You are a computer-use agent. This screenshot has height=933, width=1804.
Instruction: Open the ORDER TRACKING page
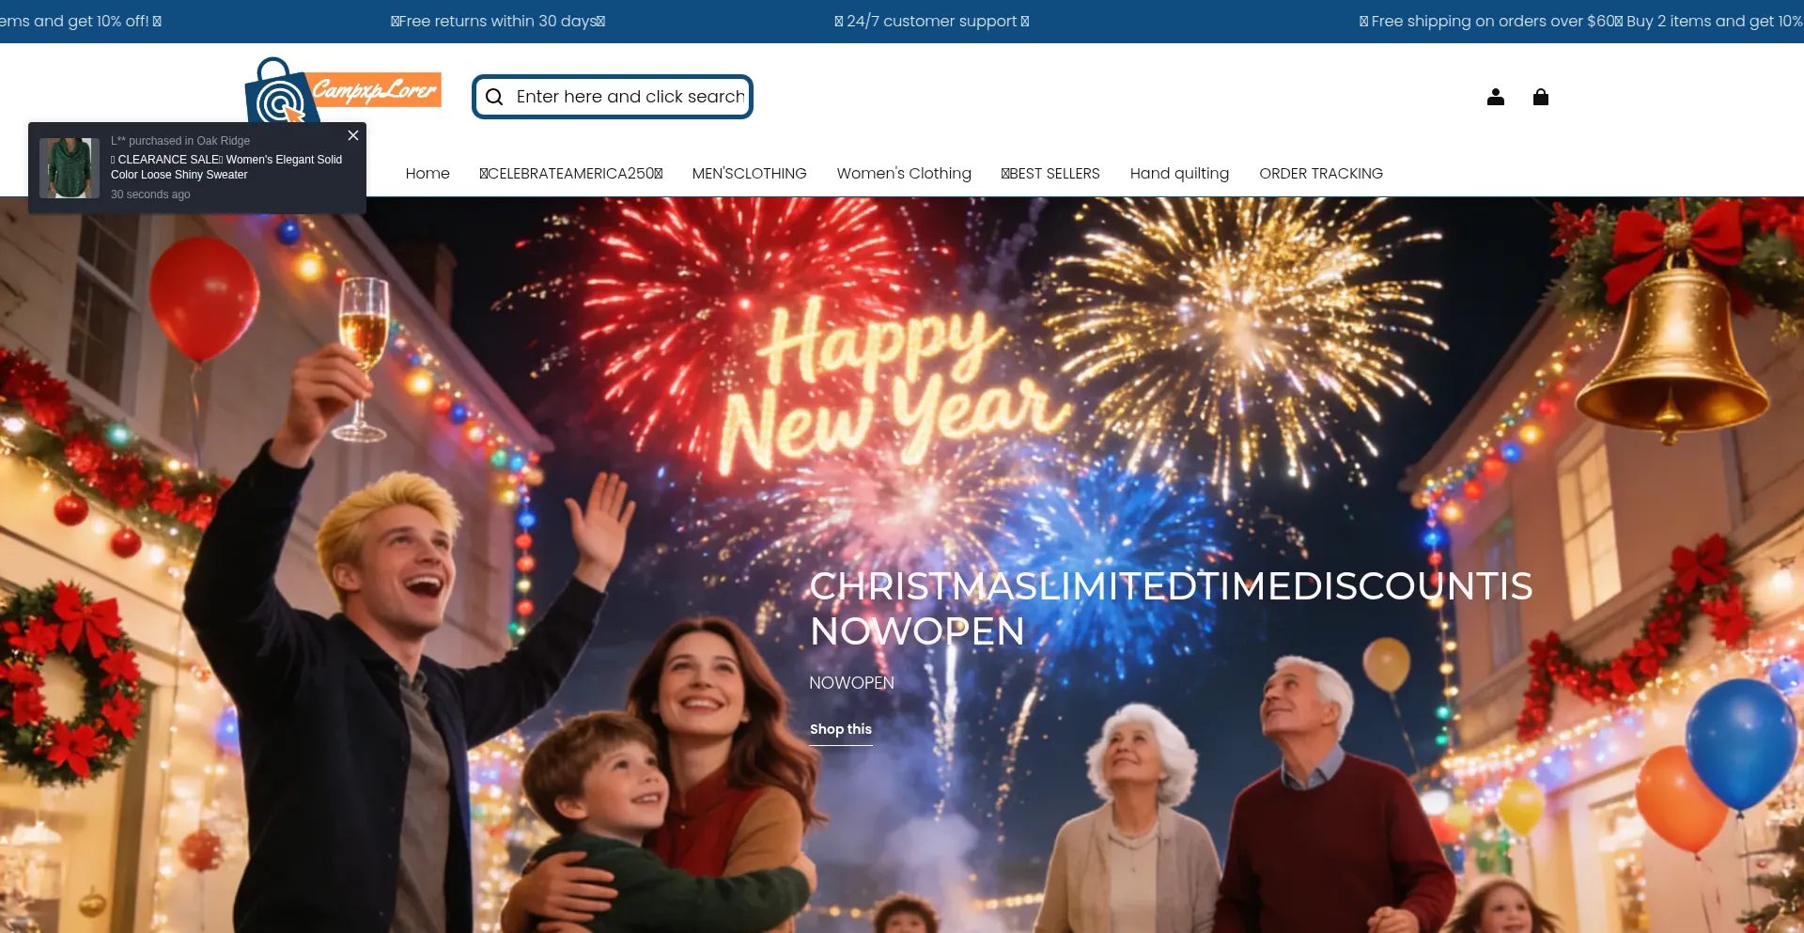pos(1320,174)
